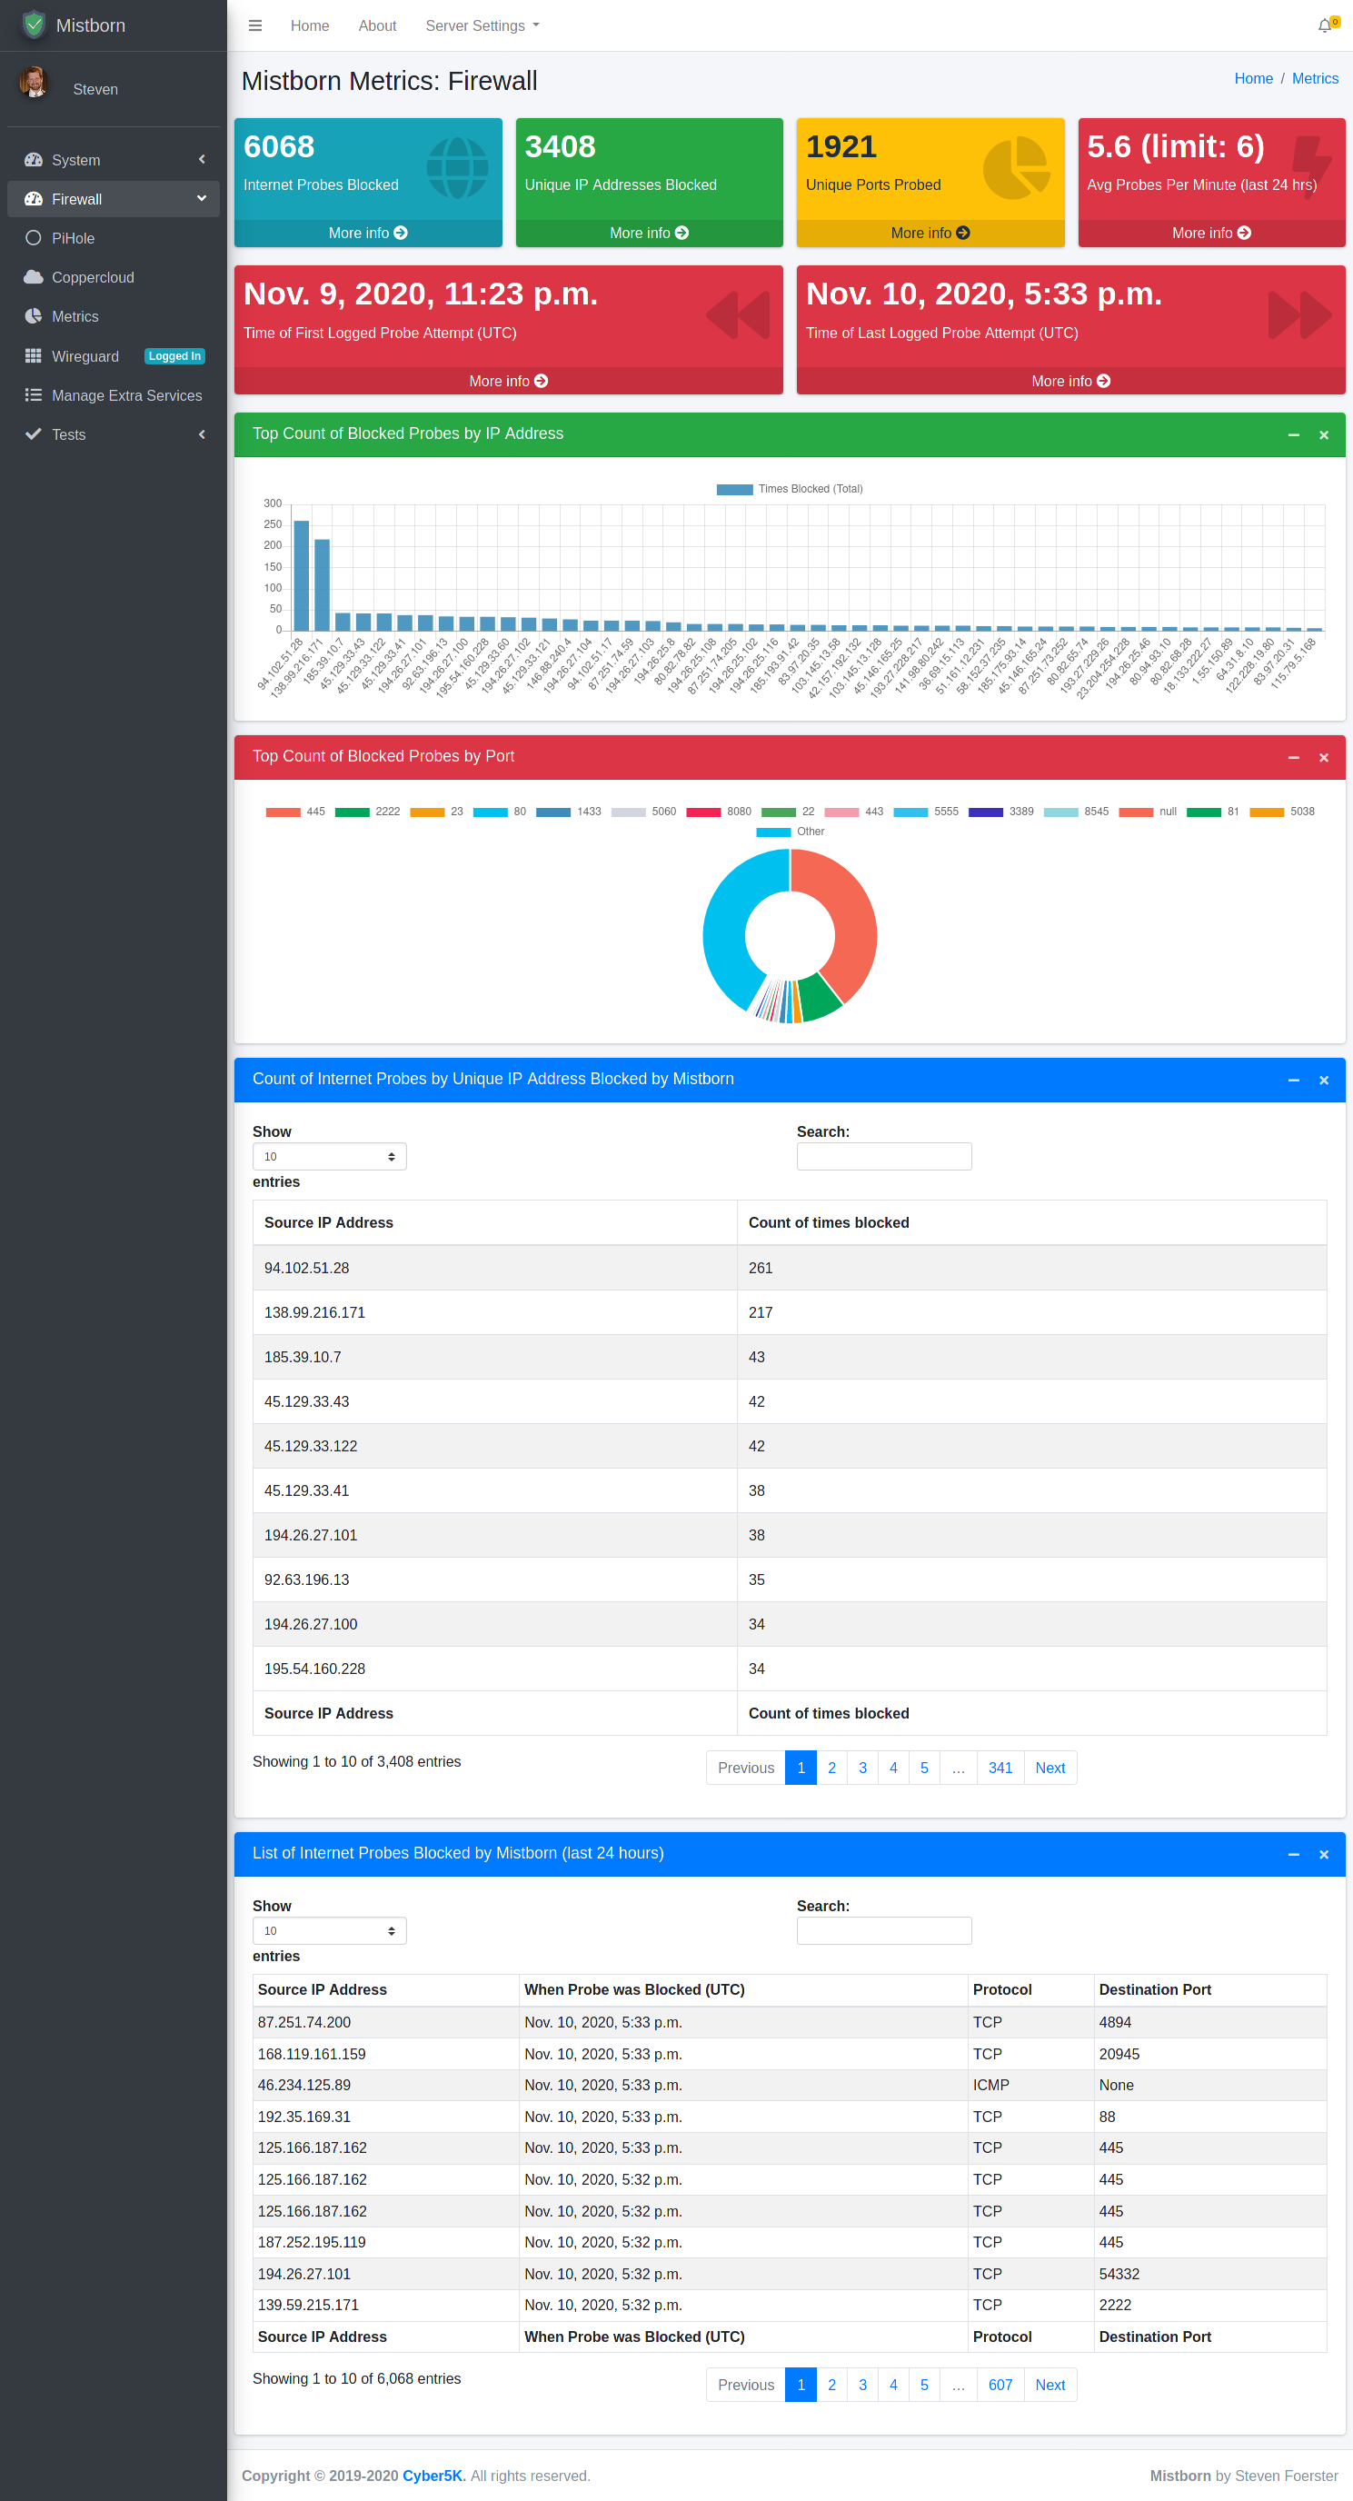Viewport: 1353px width, 2501px height.
Task: Click More info on Unique IP Addresses card
Action: pyautogui.click(x=650, y=233)
